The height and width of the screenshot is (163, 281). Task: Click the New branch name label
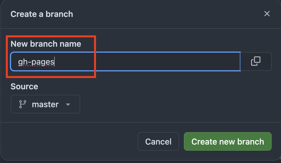46,44
